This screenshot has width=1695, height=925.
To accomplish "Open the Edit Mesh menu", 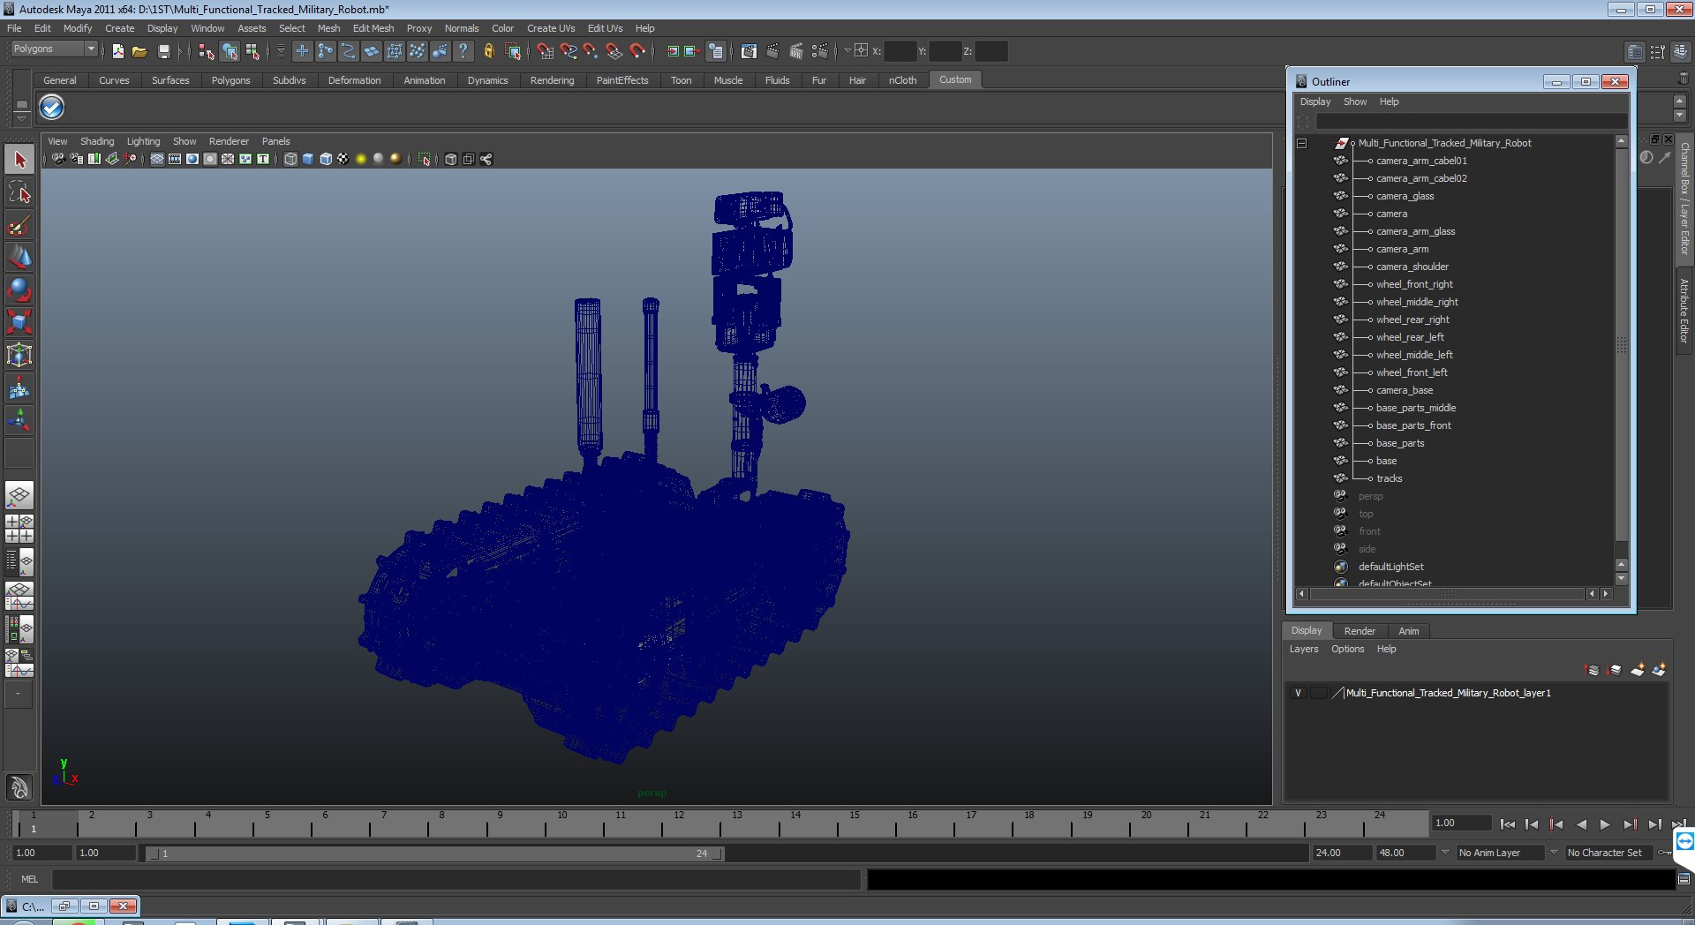I will click(x=373, y=28).
